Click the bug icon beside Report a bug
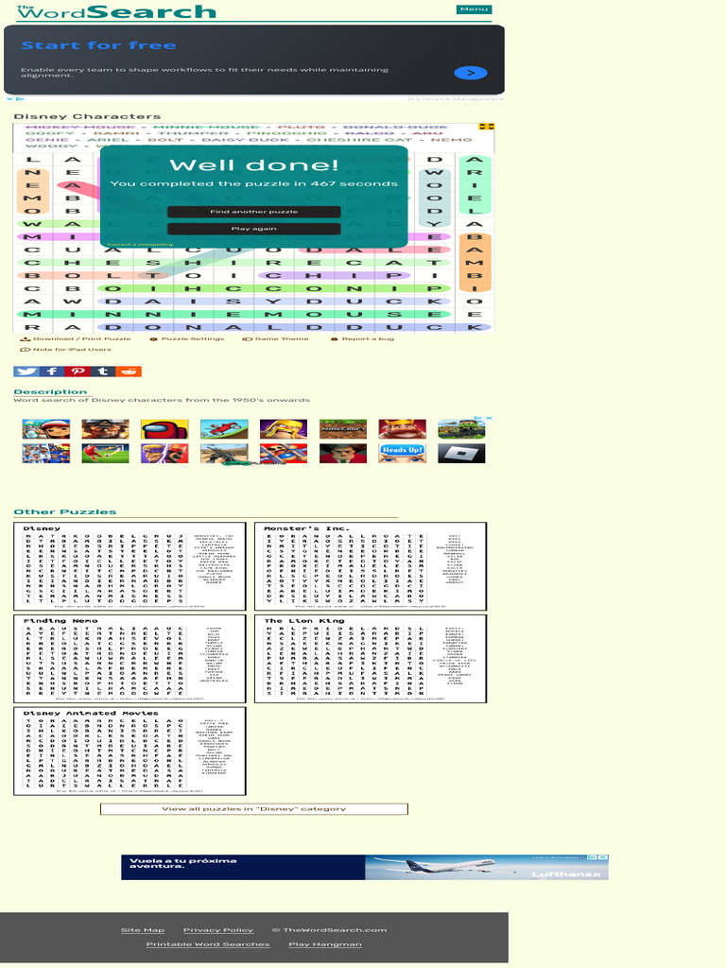This screenshot has width=726, height=968. coord(335,339)
